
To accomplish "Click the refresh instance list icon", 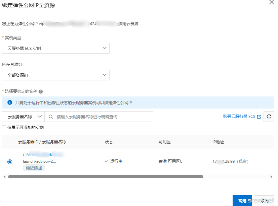I will point(269,117).
